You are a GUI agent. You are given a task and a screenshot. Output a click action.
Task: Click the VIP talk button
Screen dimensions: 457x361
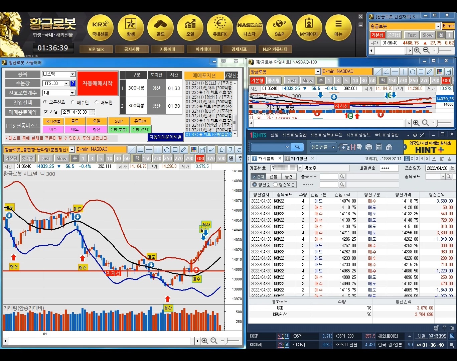click(x=96, y=49)
